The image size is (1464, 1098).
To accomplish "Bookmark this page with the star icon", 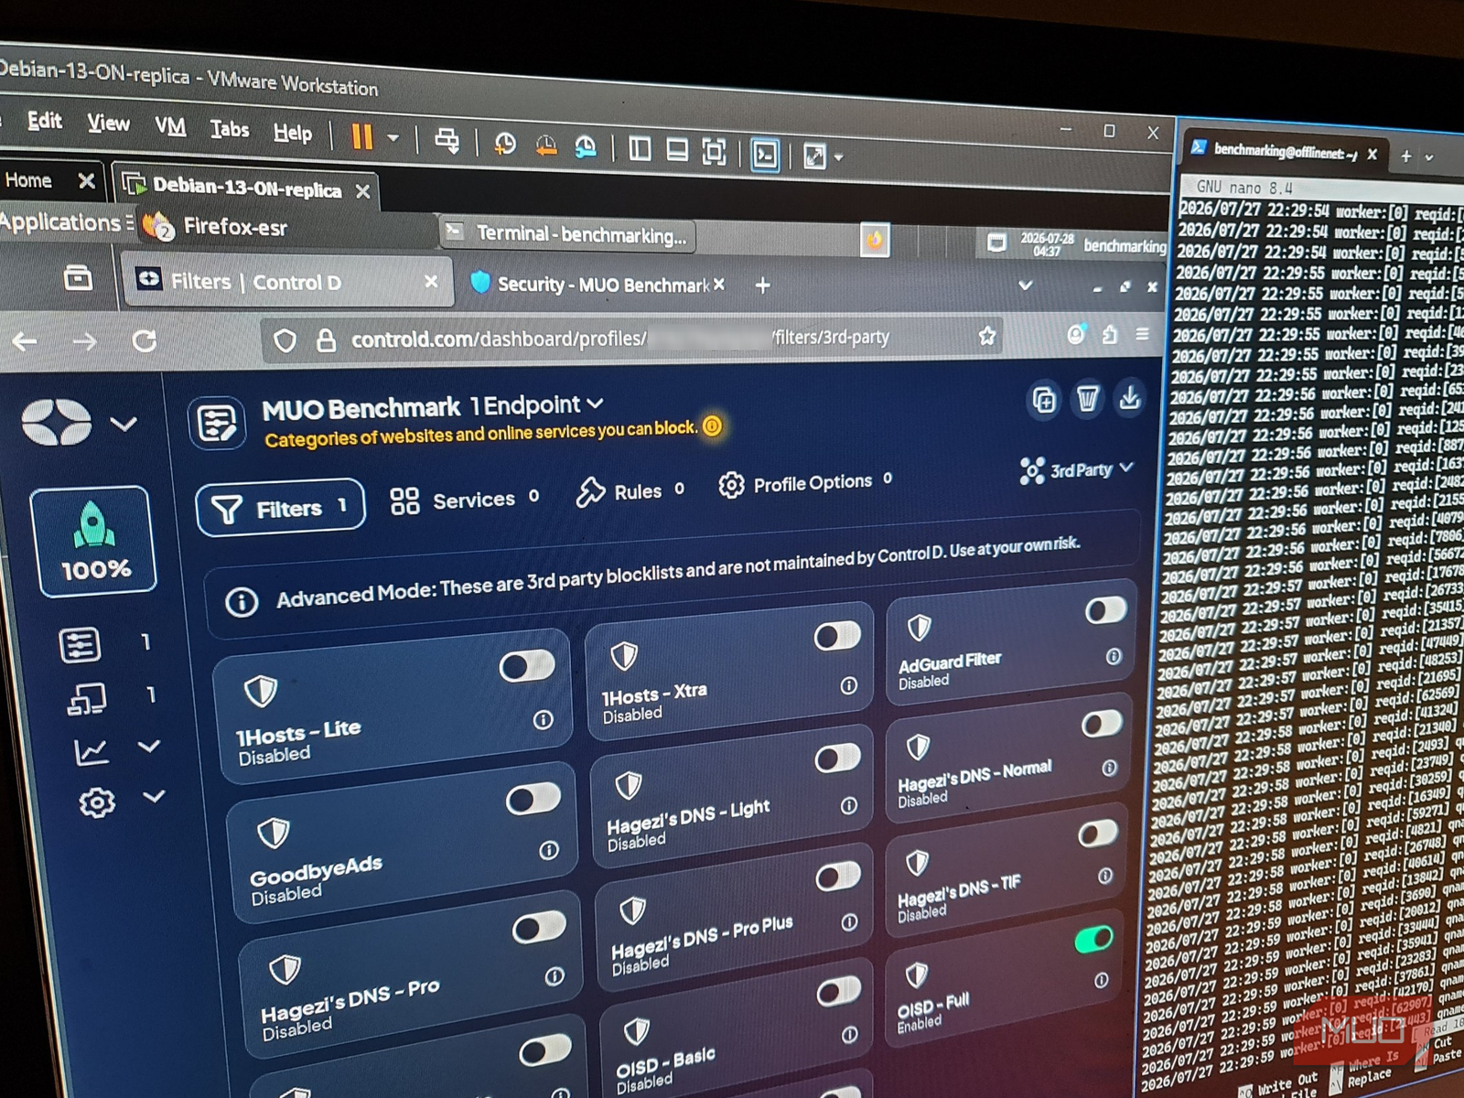I will click(x=987, y=336).
